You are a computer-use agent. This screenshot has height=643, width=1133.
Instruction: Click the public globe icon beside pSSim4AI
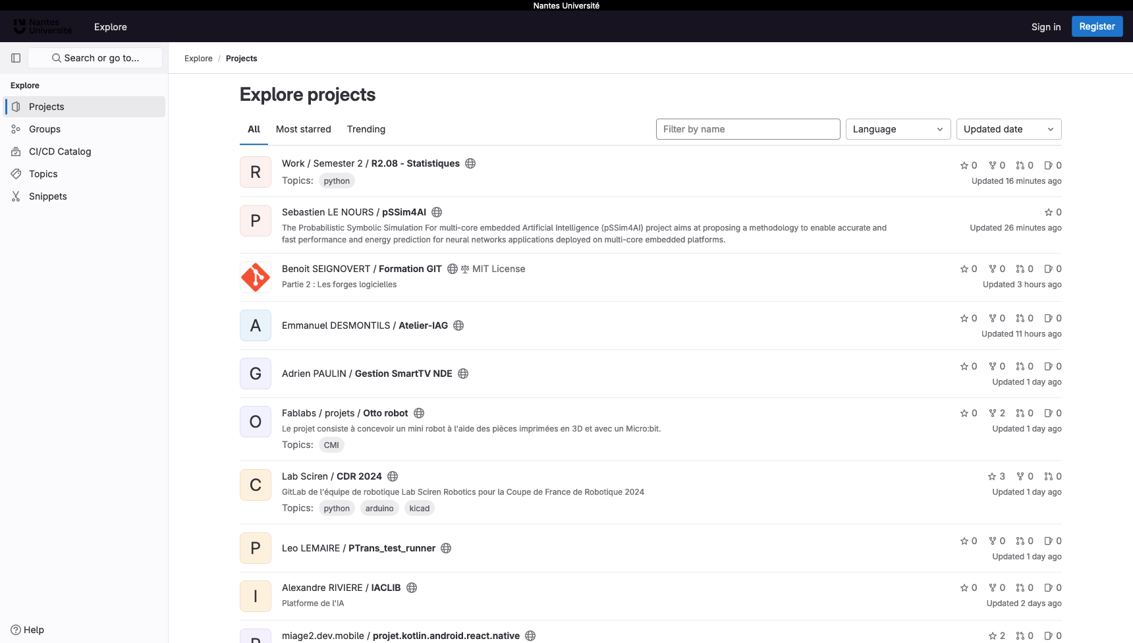coord(437,212)
